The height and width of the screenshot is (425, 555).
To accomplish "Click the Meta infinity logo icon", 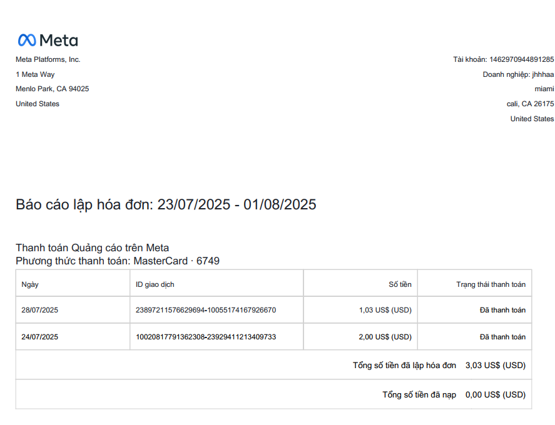I will click(27, 40).
